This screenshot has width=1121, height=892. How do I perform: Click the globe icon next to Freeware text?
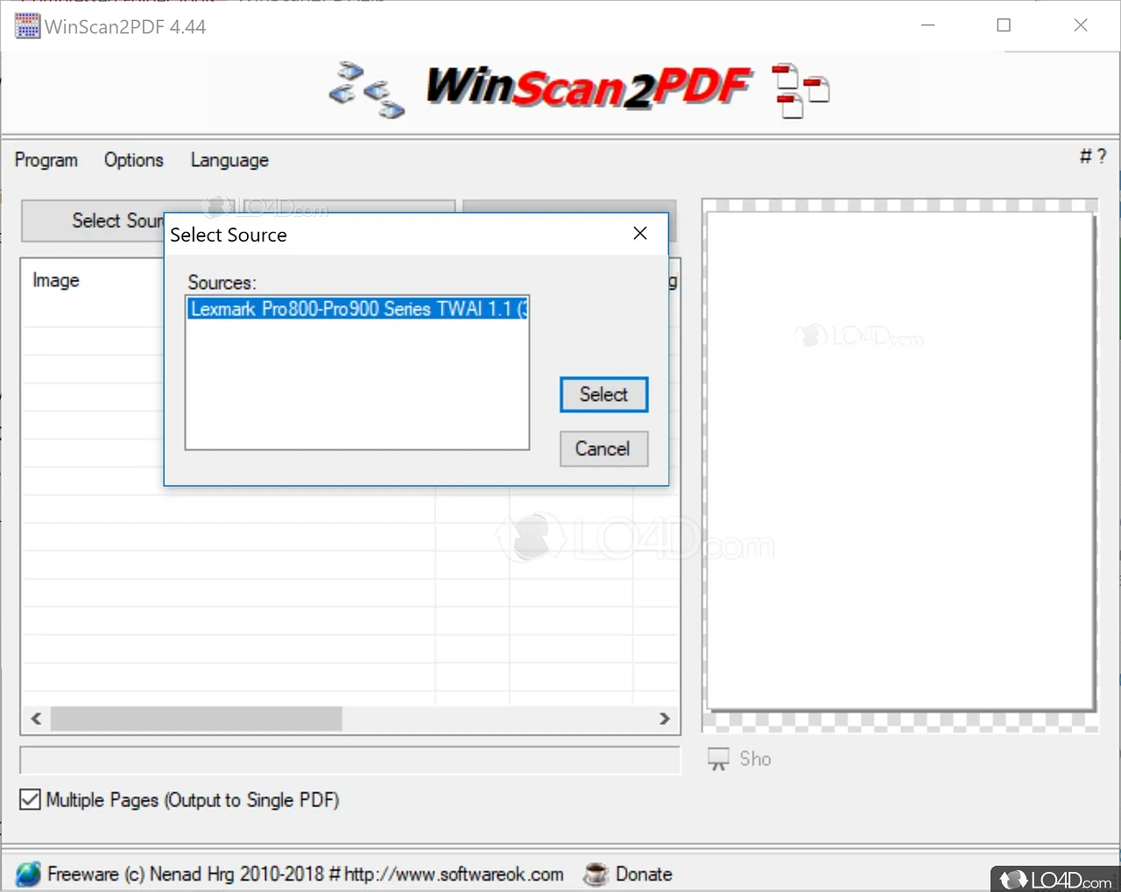(x=28, y=874)
